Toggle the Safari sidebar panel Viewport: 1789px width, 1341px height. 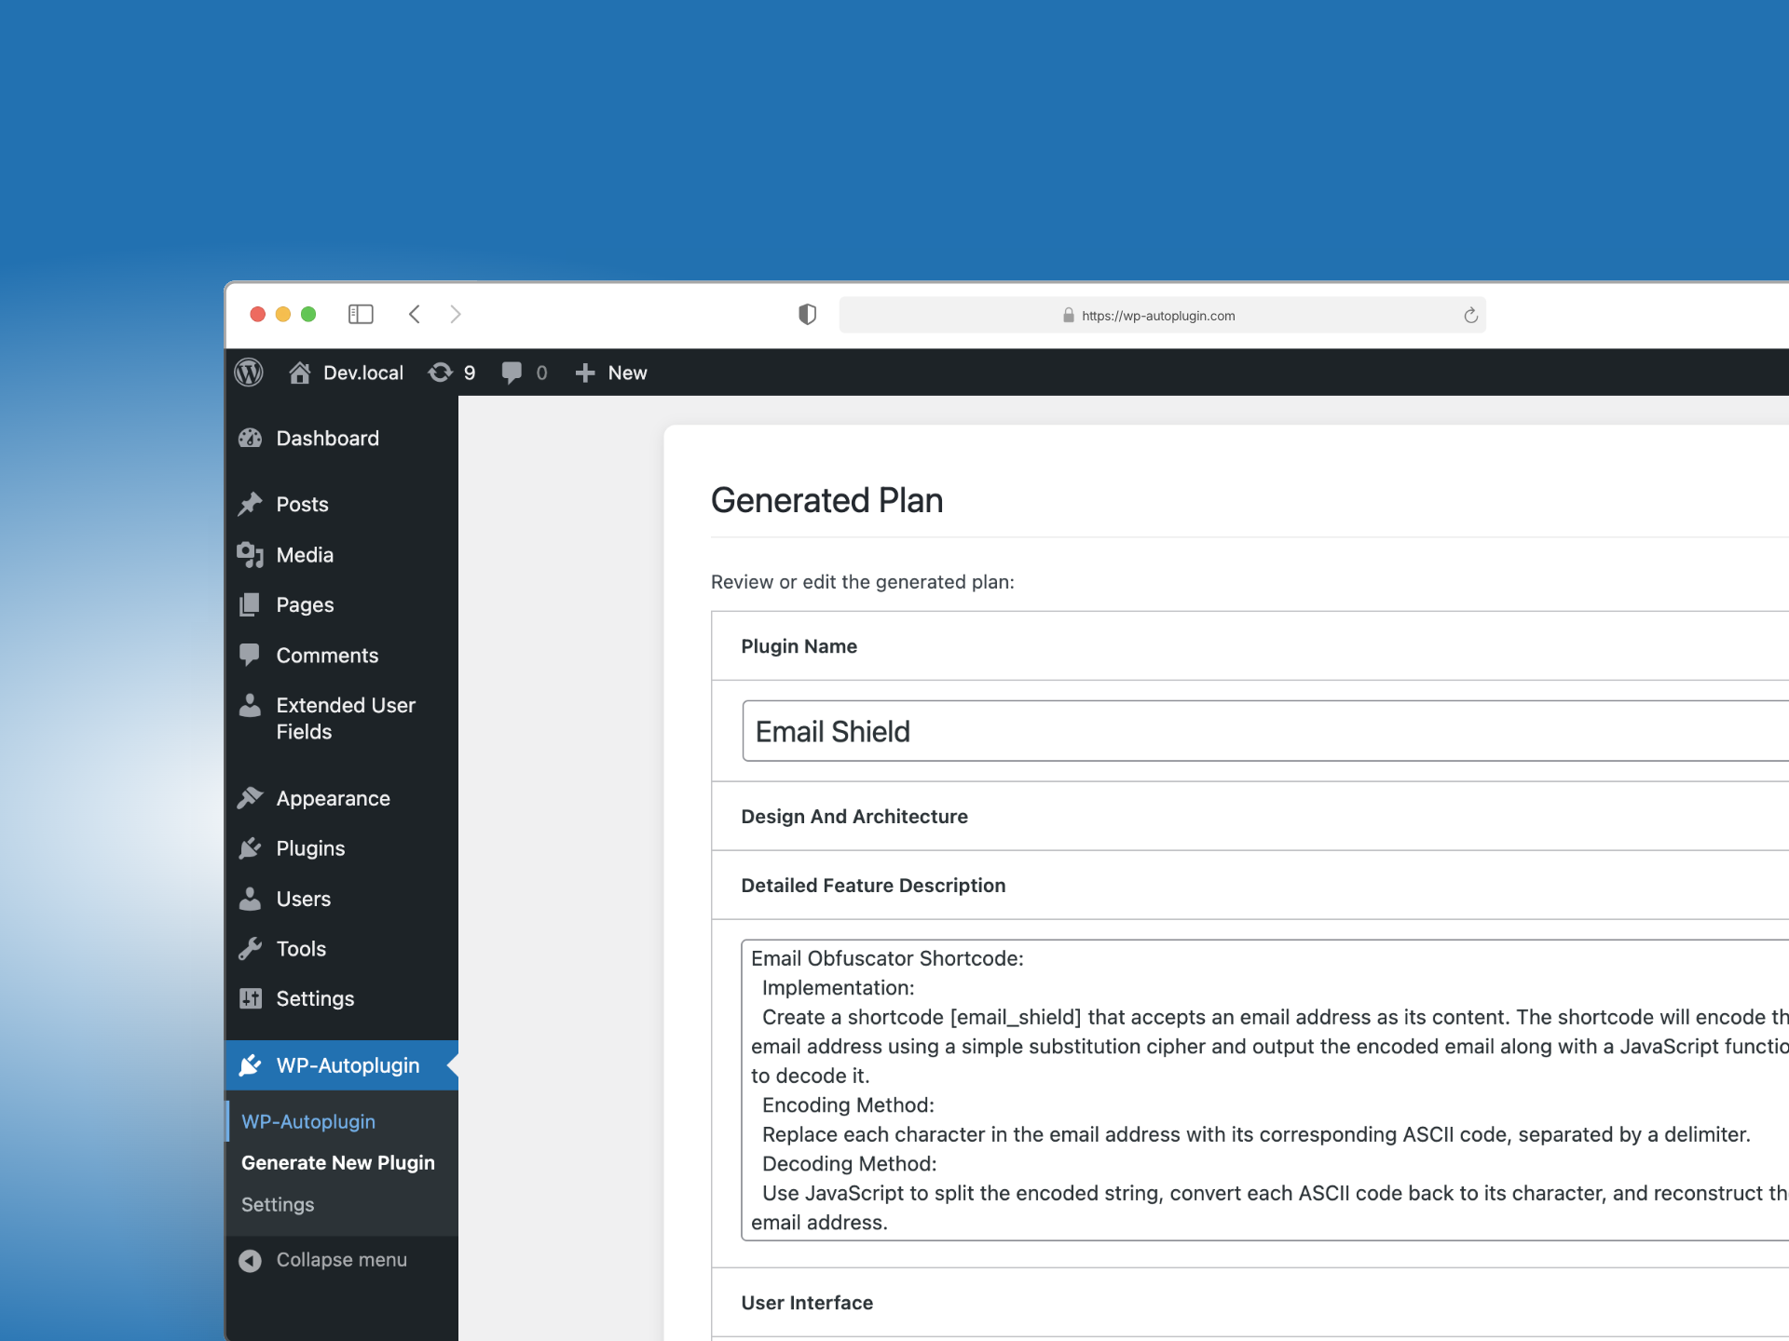pyautogui.click(x=362, y=315)
